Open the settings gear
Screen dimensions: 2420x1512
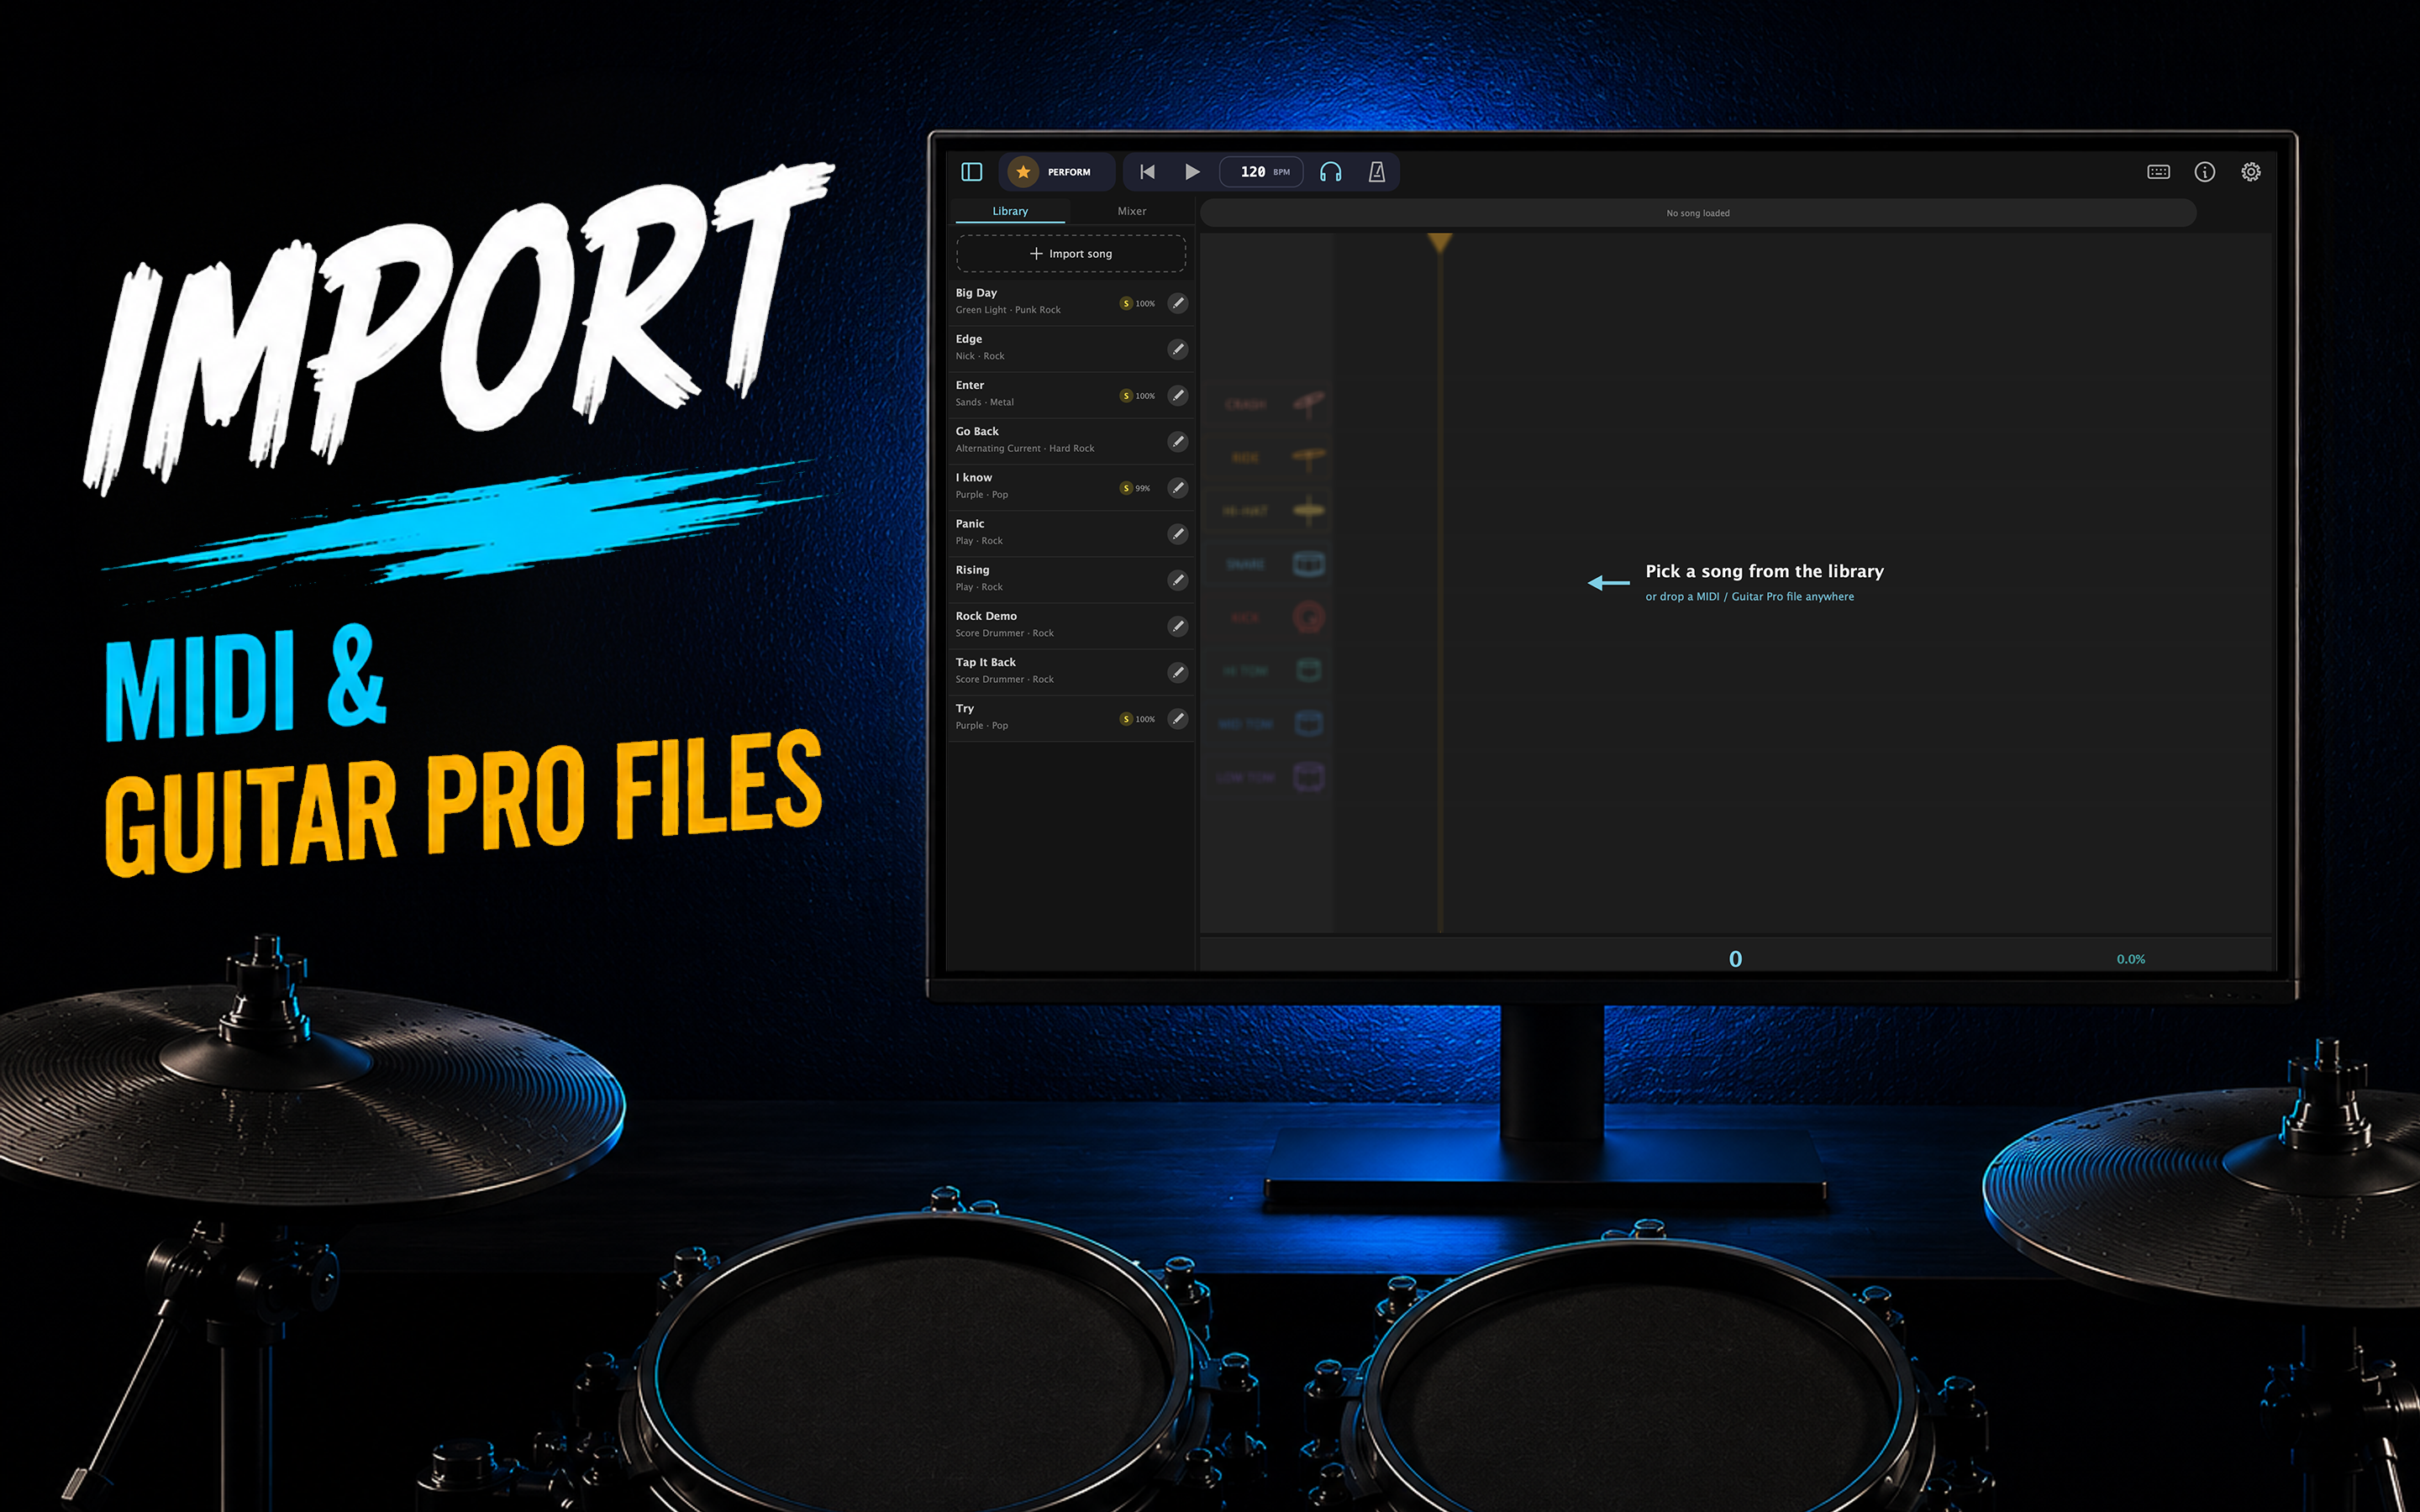2250,172
